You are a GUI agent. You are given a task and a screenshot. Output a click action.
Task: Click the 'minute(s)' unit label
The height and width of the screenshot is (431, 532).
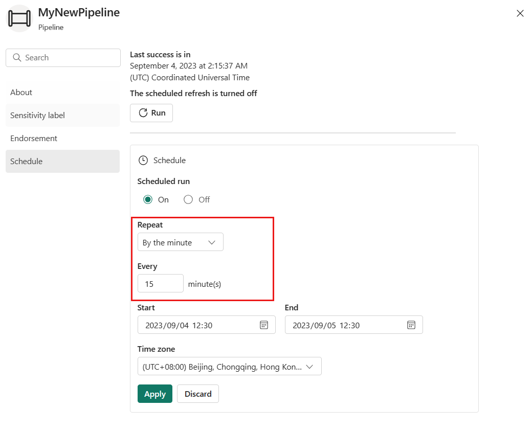205,284
